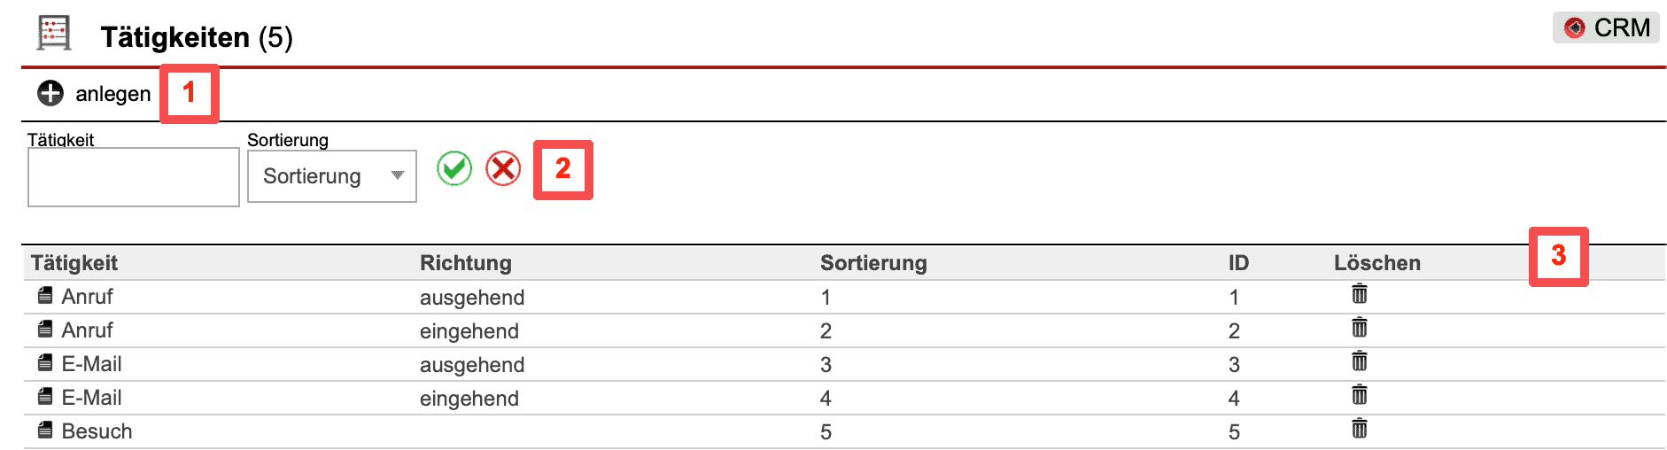Delete the outgoing Anruf row via trash icon
Viewport: 1667px width, 450px height.
point(1360,294)
